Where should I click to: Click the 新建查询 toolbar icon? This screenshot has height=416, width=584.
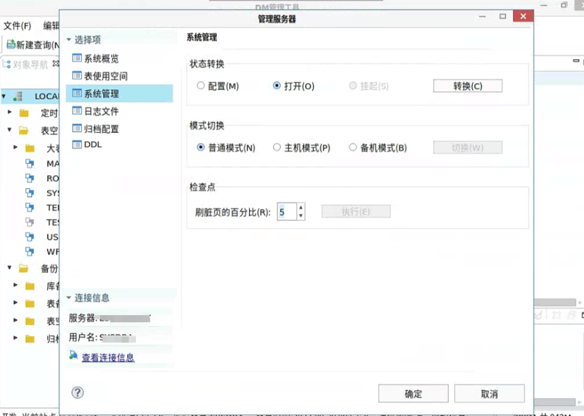11,45
